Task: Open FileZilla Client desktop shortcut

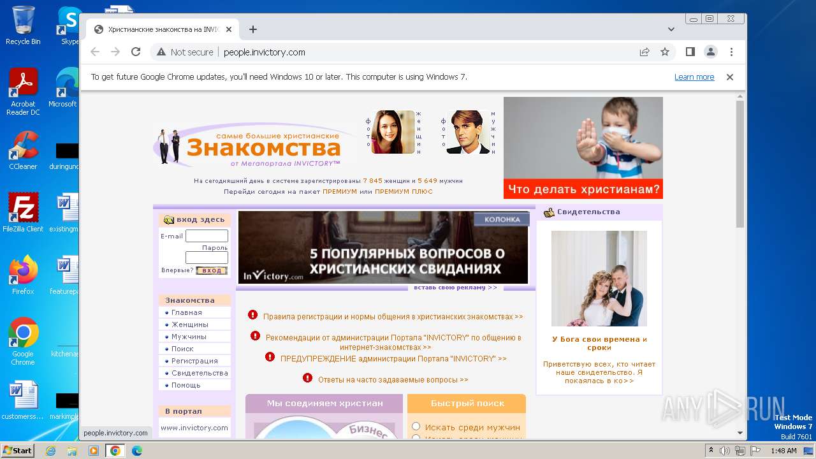Action: tap(23, 213)
